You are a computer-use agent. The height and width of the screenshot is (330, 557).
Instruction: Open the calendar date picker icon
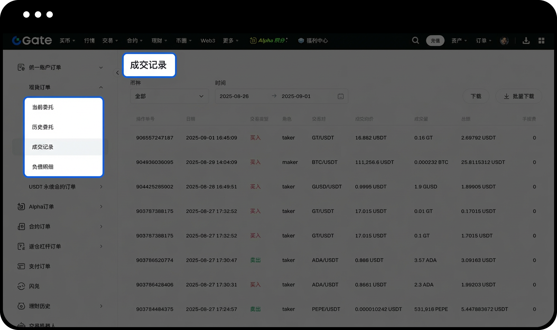(341, 96)
